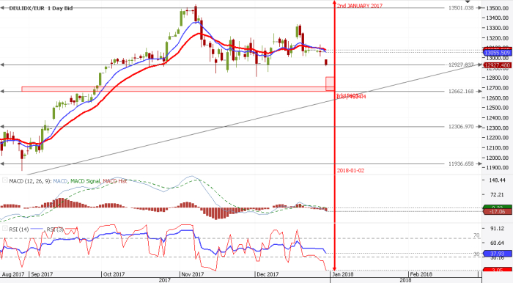513x283 pixels.
Task: Click the 2nd JANUARY 2017 text annotation
Action: coord(360,6)
